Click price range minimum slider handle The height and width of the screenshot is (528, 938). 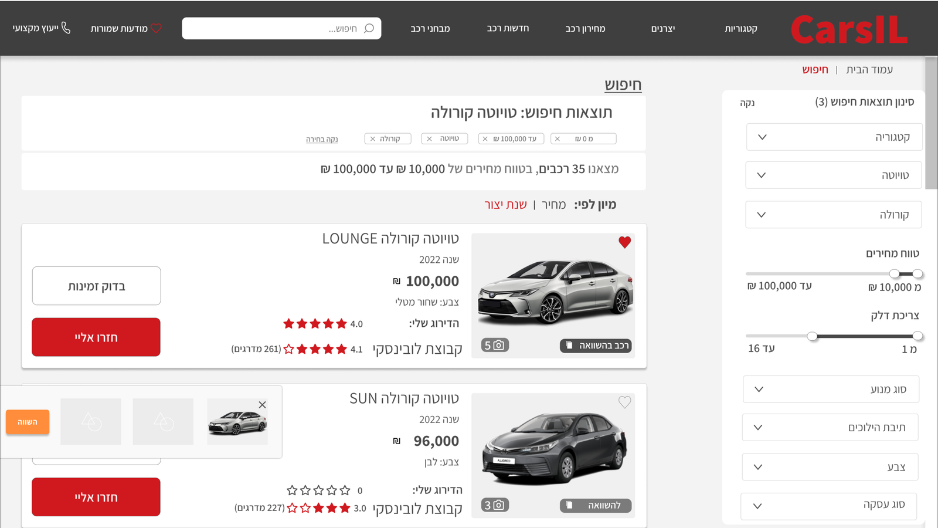click(x=917, y=273)
